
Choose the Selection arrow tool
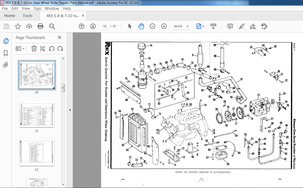pos(130,26)
